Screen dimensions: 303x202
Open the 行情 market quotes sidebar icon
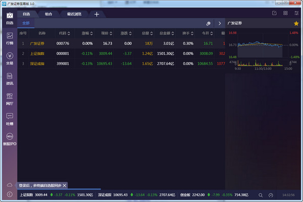click(x=9, y=38)
